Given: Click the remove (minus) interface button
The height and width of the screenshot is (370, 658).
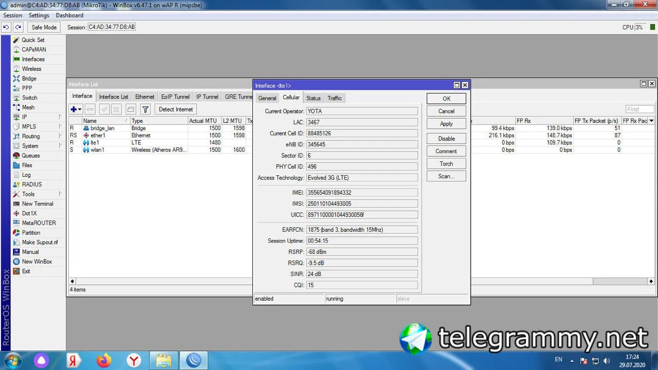Looking at the screenshot, I should point(90,109).
